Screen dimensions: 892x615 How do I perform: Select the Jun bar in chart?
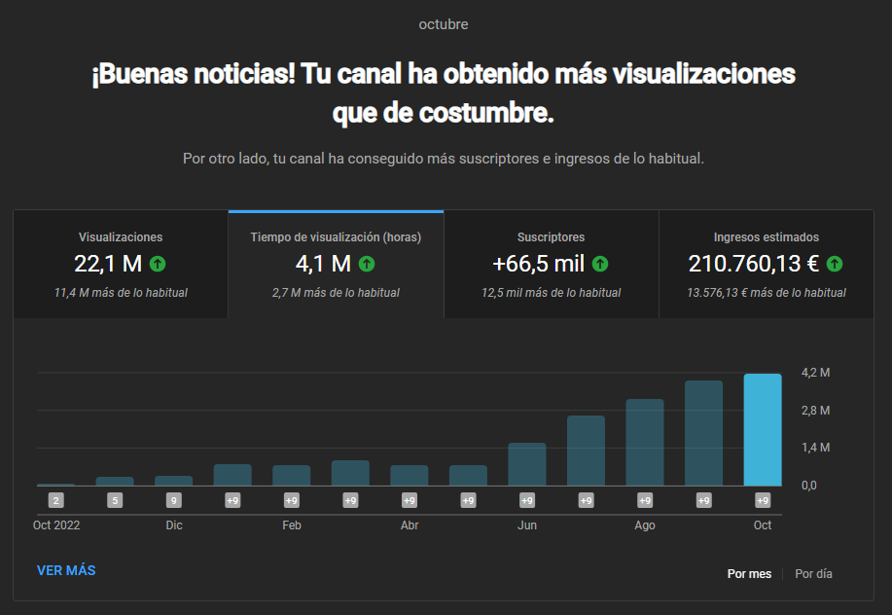[527, 464]
